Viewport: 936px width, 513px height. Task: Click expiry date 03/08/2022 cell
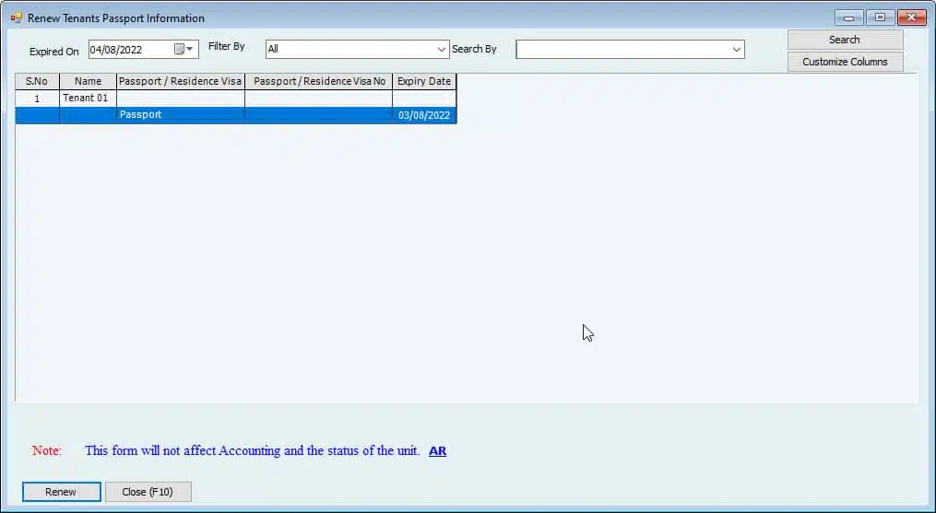click(424, 115)
